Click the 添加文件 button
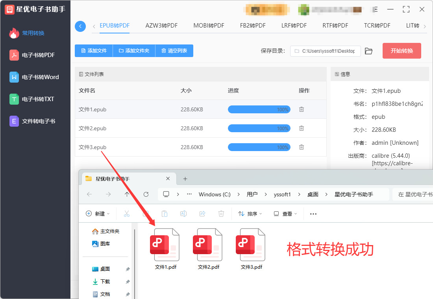The width and height of the screenshot is (433, 299). click(x=94, y=51)
